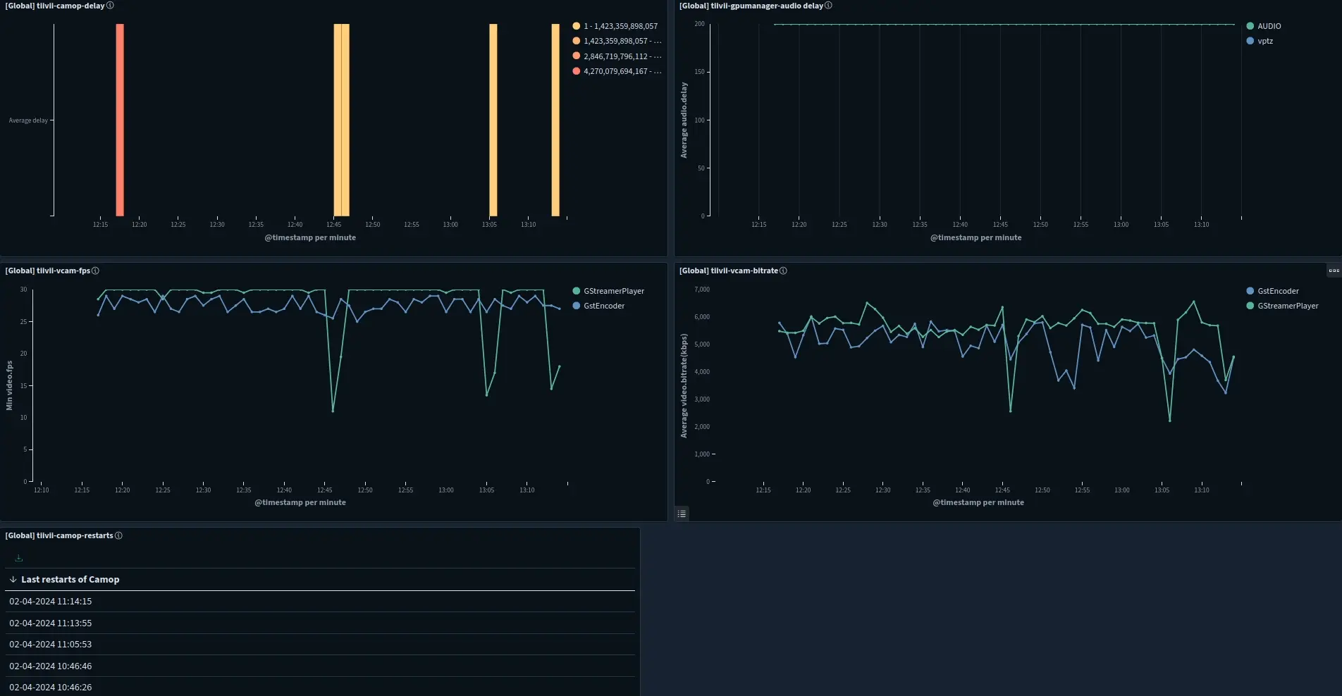The width and height of the screenshot is (1342, 696).
Task: Hide GStreamerPlayer series in fps chart legend
Action: click(613, 291)
